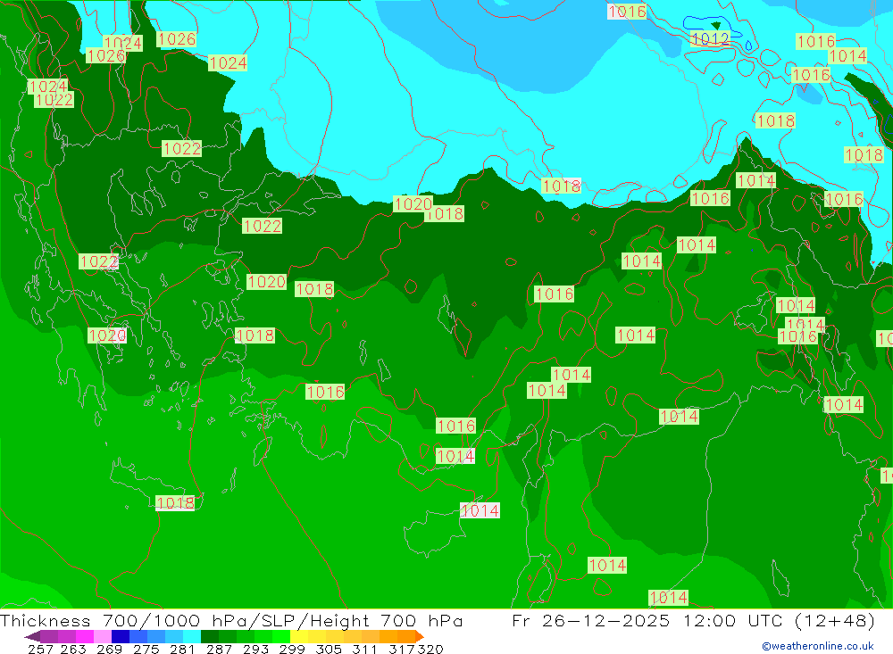The image size is (893, 654).
Task: Click the (12+48) forecast offset text
Action: [834, 620]
